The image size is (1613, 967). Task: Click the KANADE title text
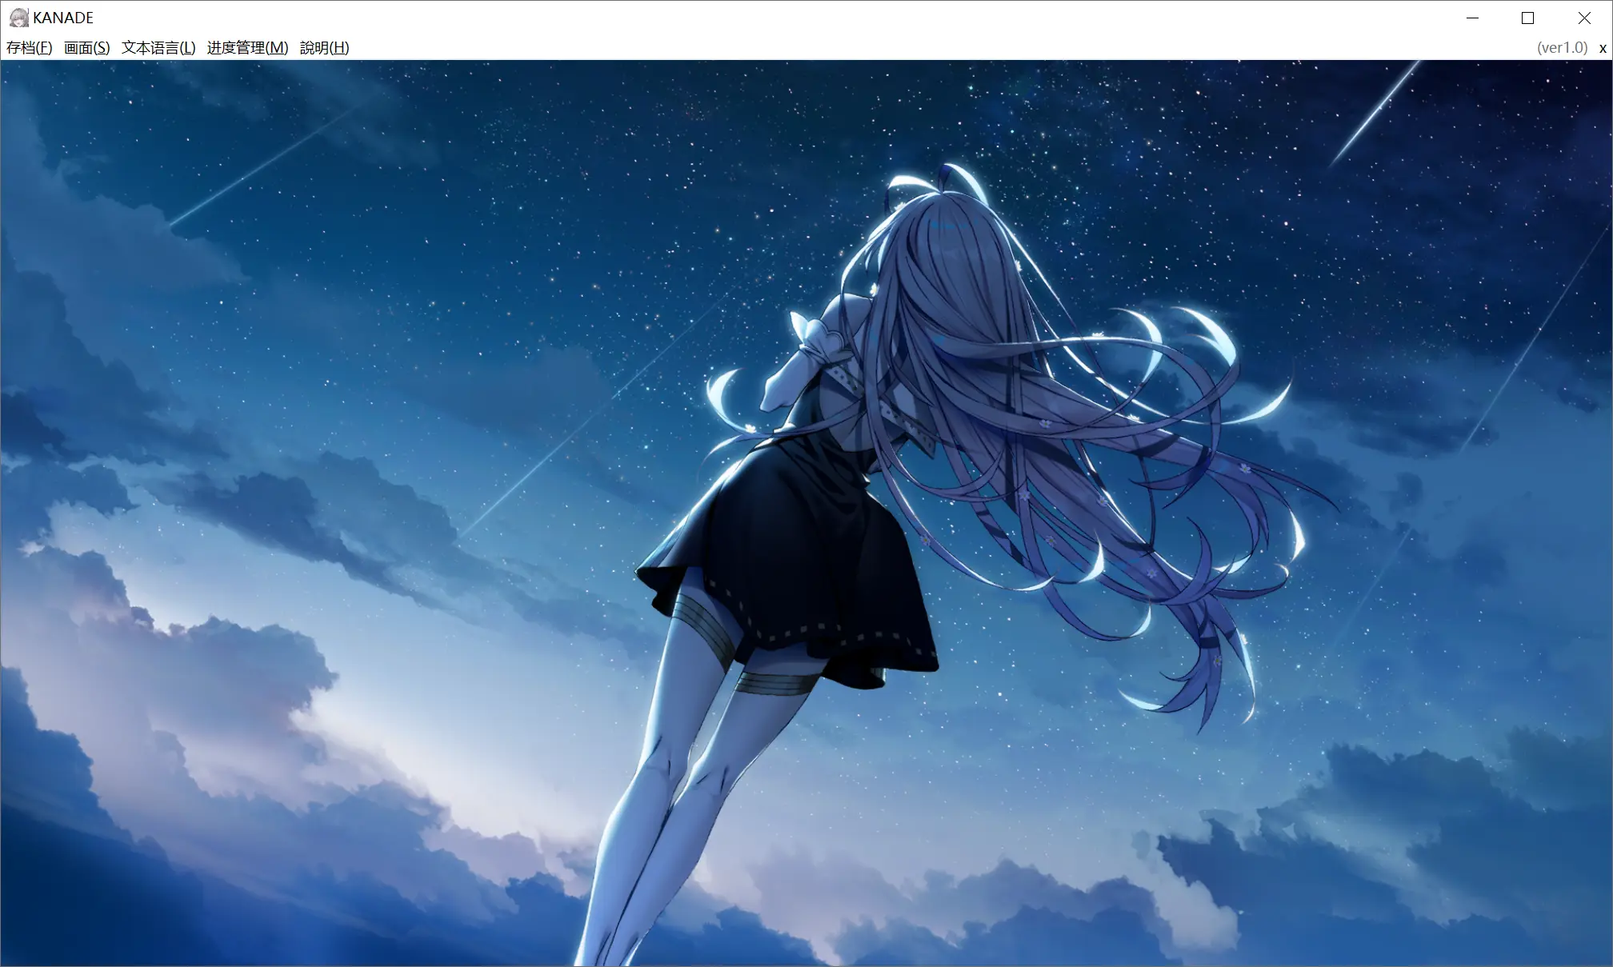[63, 18]
